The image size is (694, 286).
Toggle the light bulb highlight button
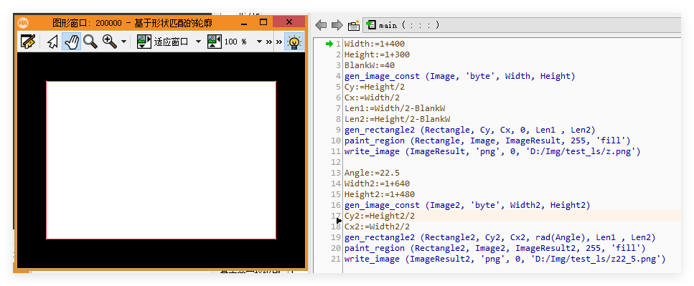(x=294, y=42)
